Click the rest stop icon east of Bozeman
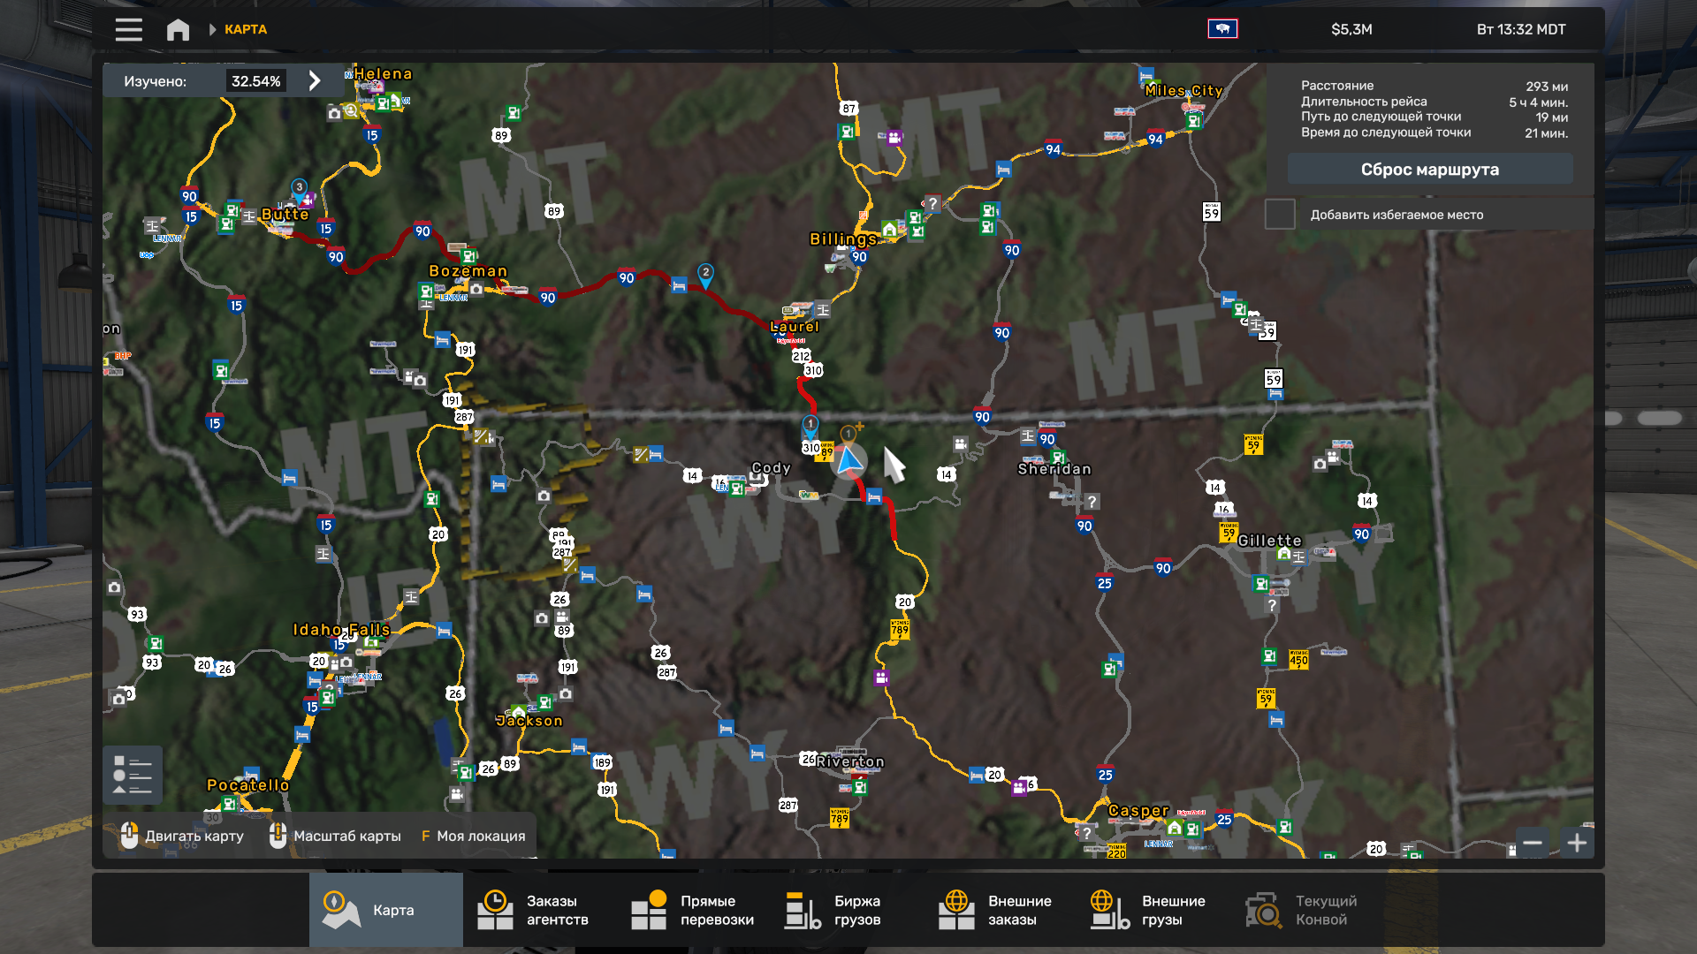The width and height of the screenshot is (1697, 954). [679, 286]
